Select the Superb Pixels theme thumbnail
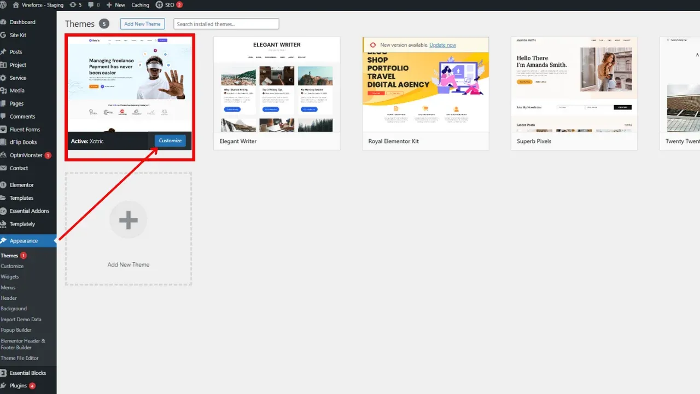 point(574,84)
